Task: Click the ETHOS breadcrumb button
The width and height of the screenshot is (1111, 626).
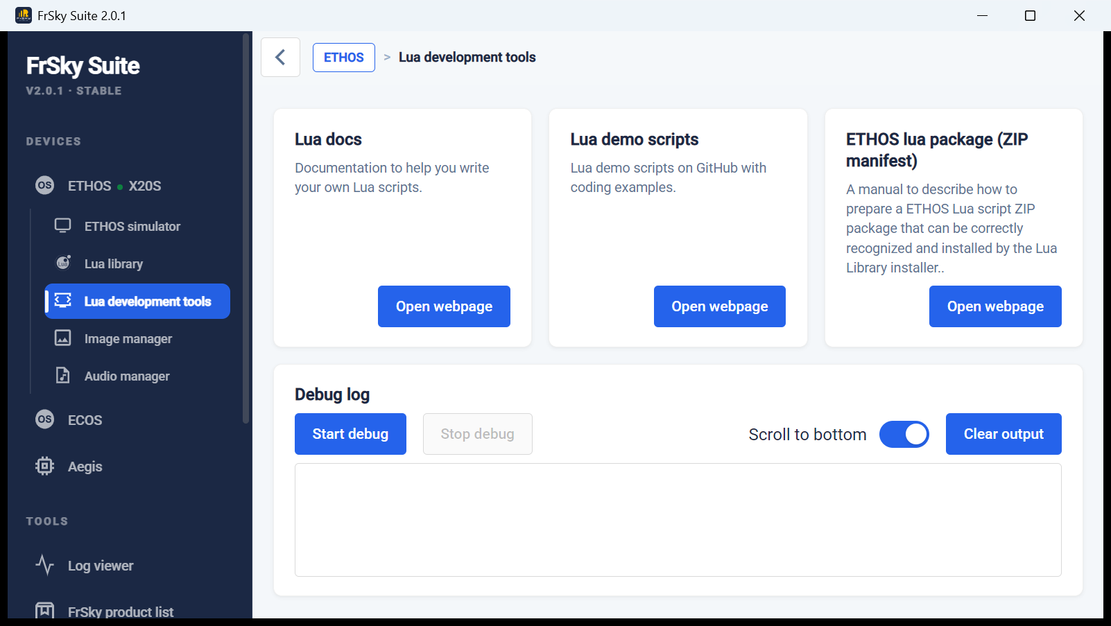Action: 344,58
